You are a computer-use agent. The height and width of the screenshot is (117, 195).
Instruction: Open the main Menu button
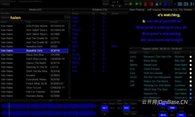5,4
